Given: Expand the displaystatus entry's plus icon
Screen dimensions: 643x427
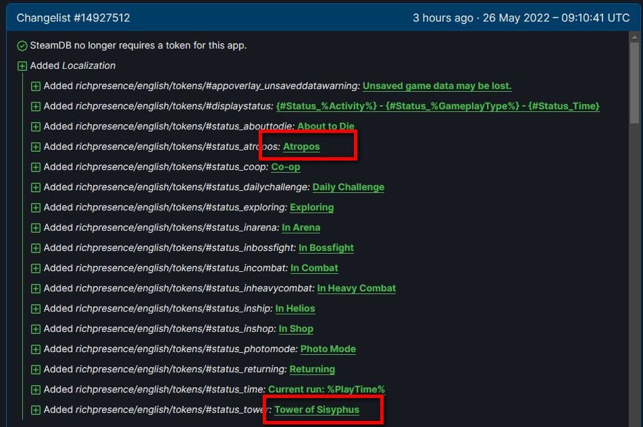Looking at the screenshot, I should pos(36,107).
